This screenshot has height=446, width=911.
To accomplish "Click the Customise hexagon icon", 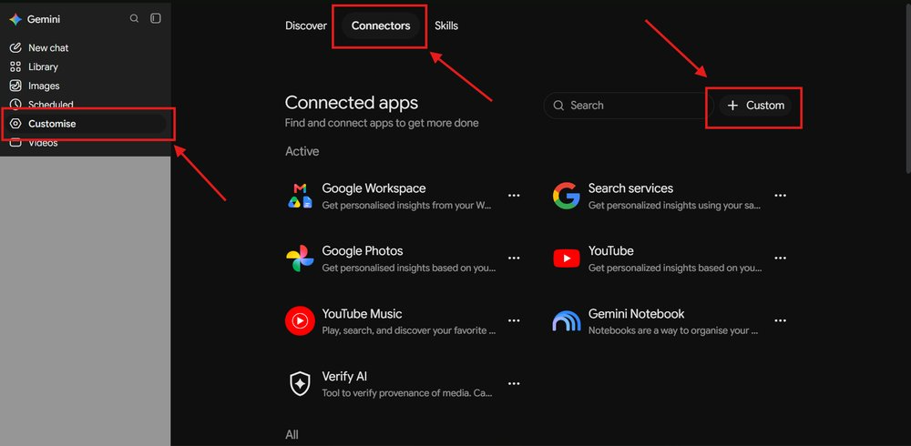I will pyautogui.click(x=15, y=124).
